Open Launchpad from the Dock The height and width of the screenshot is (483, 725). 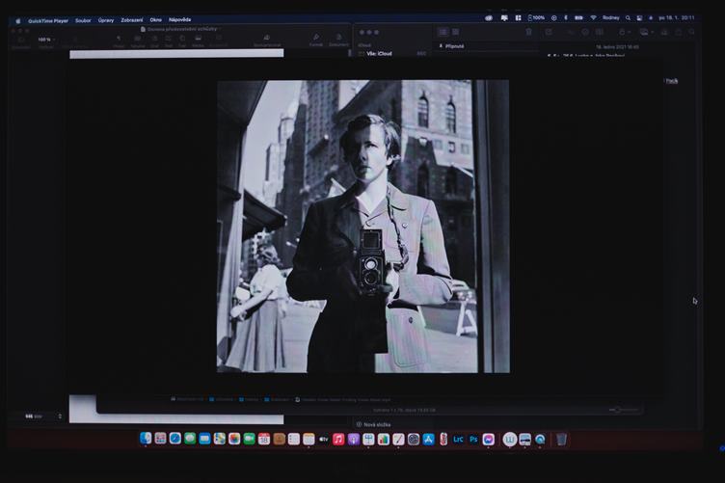[x=160, y=438]
